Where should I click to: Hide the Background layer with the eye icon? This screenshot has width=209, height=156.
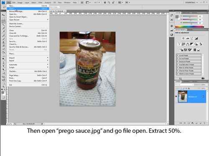(176, 97)
